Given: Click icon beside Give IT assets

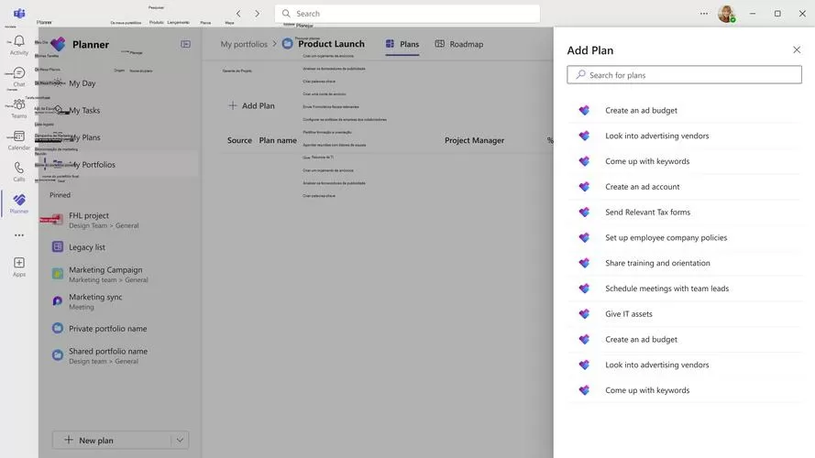Looking at the screenshot, I should point(584,313).
